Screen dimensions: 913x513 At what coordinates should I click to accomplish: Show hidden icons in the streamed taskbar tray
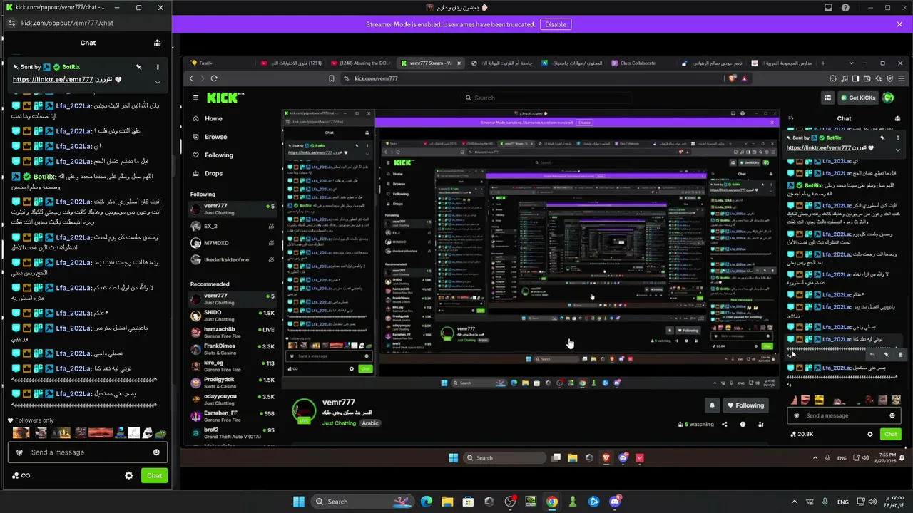tap(815, 458)
